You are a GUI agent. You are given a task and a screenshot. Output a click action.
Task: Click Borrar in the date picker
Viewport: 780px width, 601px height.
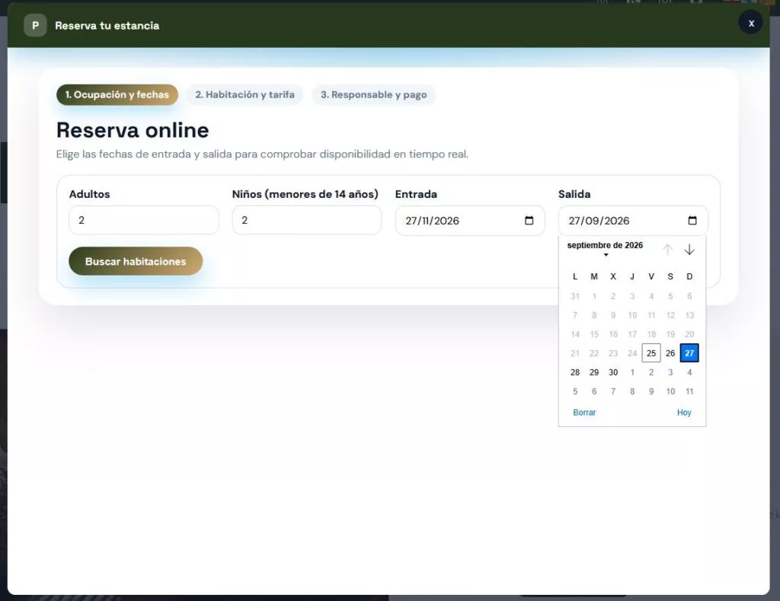click(x=584, y=412)
